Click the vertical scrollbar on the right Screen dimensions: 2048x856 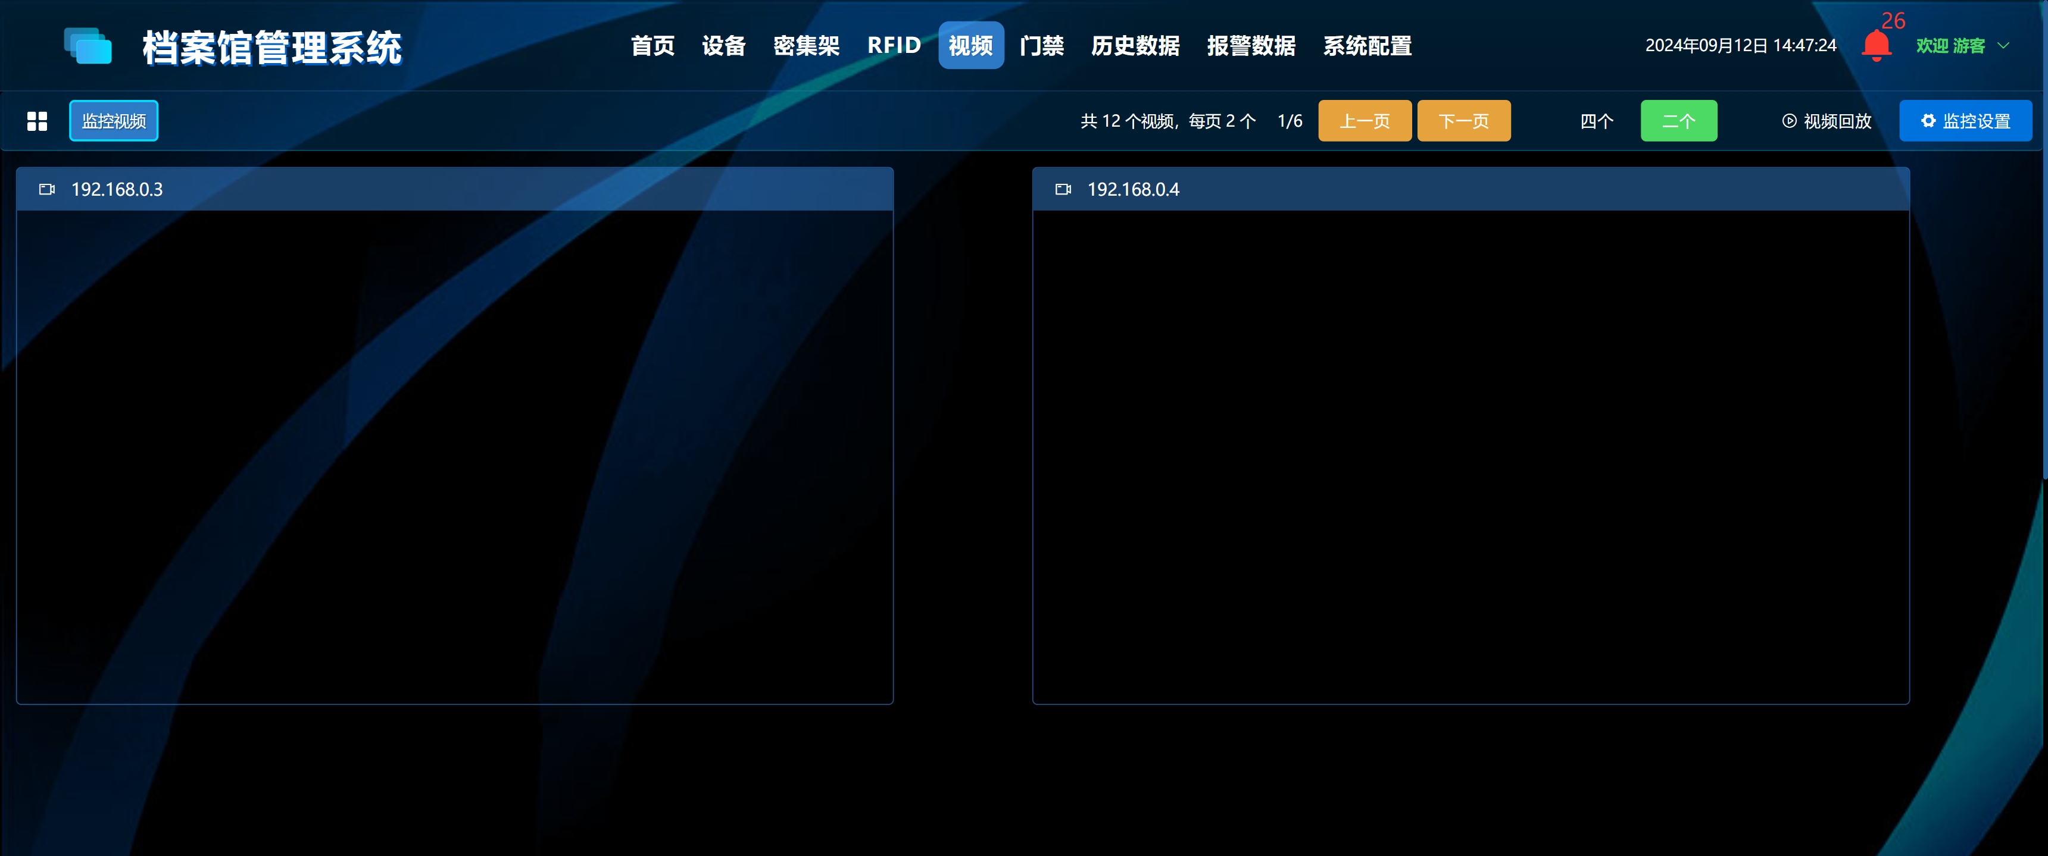point(2044,238)
